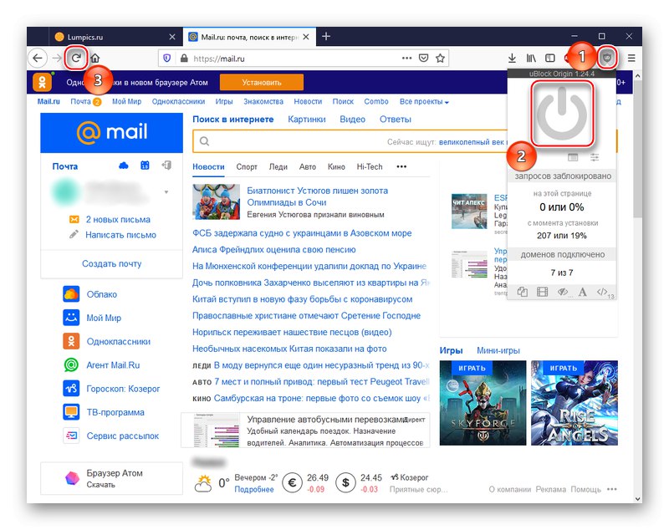Go to the browser home page

95,58
